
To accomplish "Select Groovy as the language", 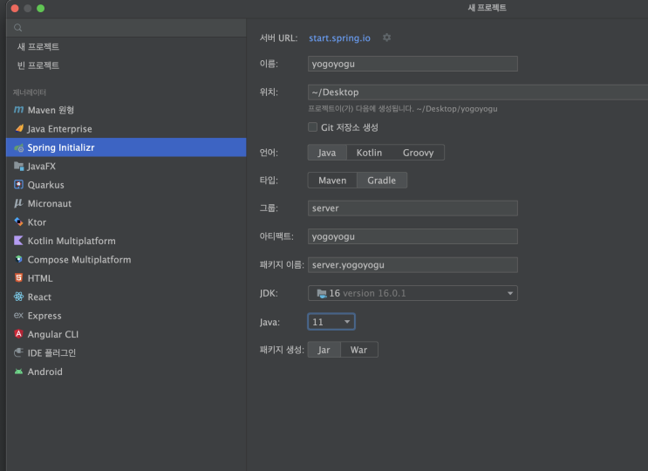I will [x=418, y=153].
